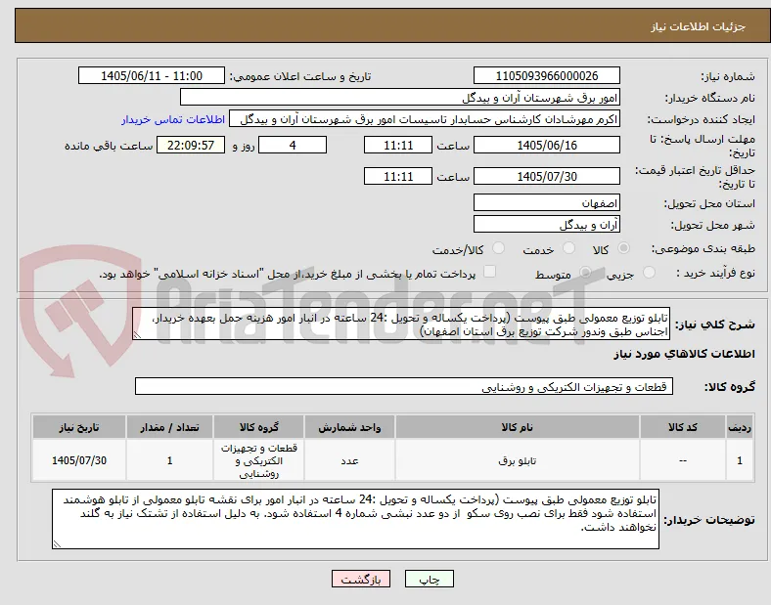This screenshot has height=605, width=771.
Task: Select the متوسط purchase type radio
Action: (x=585, y=273)
